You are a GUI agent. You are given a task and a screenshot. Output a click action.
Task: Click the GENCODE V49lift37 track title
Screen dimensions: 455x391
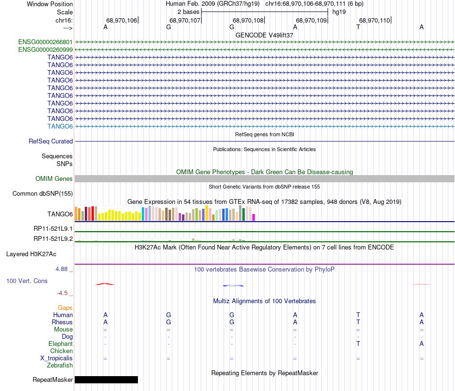coord(264,35)
